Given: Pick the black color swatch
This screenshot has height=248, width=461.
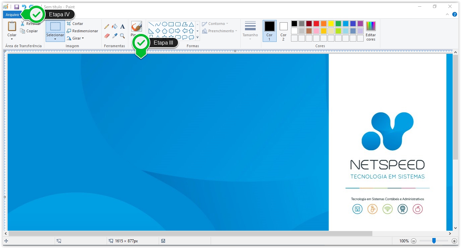Looking at the screenshot, I should pos(294,24).
